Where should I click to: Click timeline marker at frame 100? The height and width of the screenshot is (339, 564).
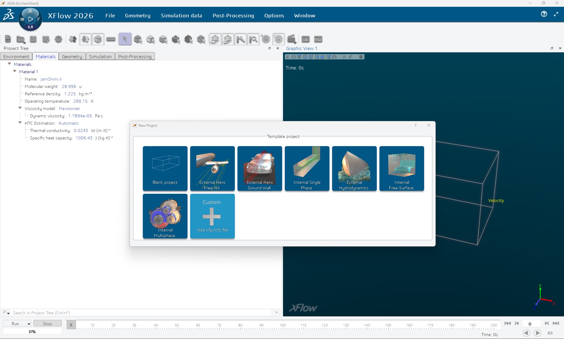[x=283, y=325]
